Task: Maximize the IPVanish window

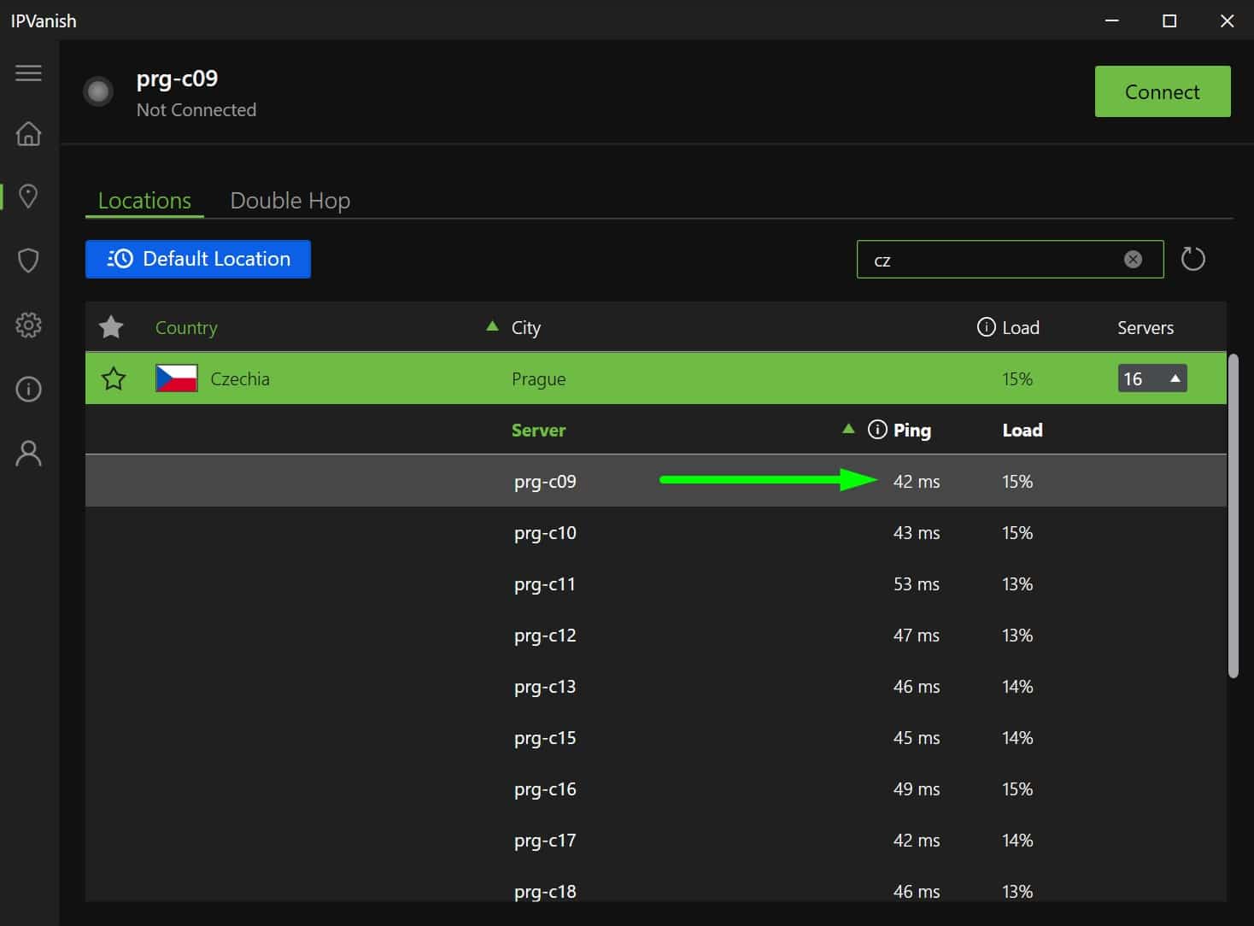Action: point(1169,21)
